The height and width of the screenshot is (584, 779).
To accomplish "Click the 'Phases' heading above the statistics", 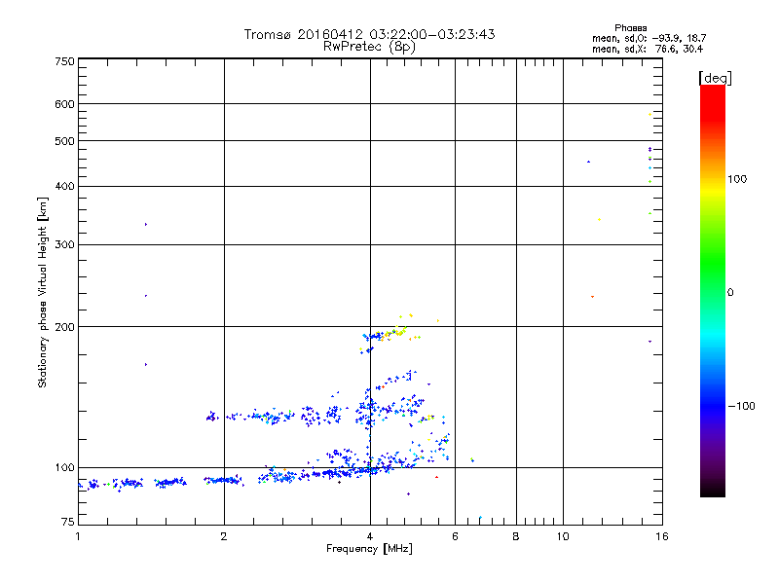I will 630,28.
